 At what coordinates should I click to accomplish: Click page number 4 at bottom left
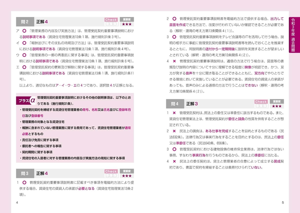pyautogui.click(x=17, y=203)
